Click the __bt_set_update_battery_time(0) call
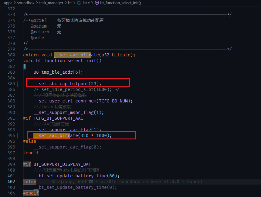The width and height of the screenshot is (261, 197). [x=75, y=187]
